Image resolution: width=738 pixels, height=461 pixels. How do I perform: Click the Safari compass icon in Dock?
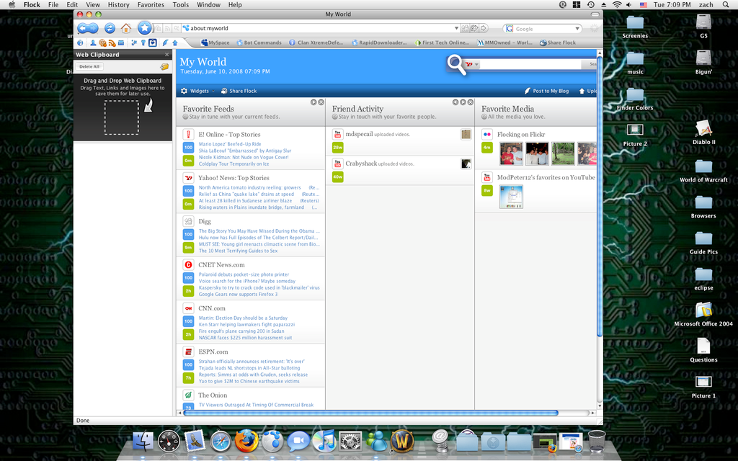coord(221,442)
